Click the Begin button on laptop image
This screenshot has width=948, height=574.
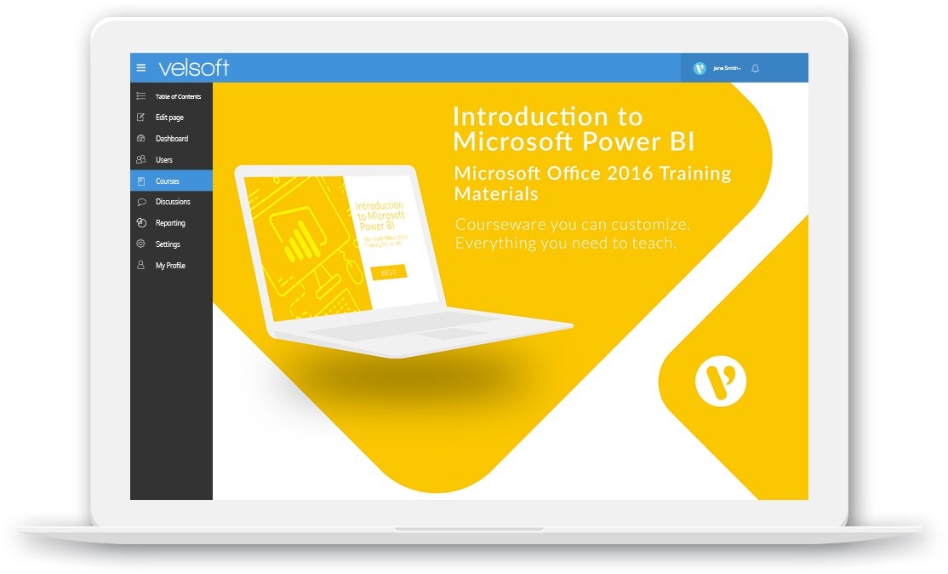(389, 273)
